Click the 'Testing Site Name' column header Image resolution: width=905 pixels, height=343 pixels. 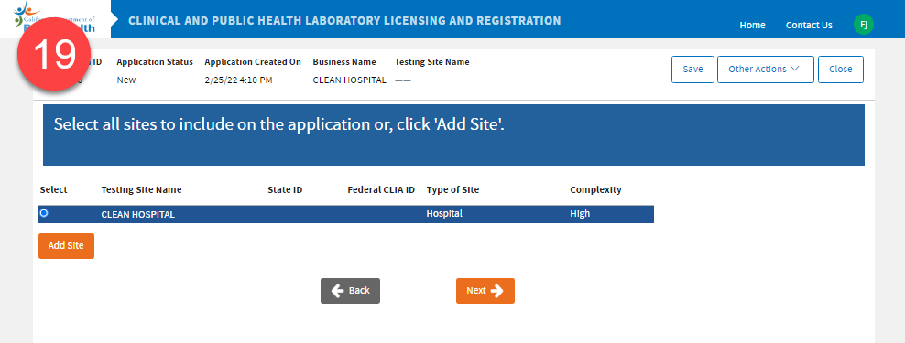coord(141,189)
